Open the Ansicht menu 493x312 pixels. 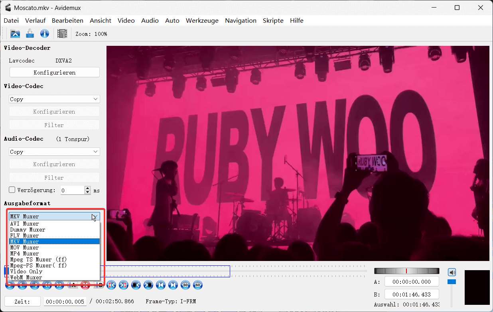click(101, 20)
